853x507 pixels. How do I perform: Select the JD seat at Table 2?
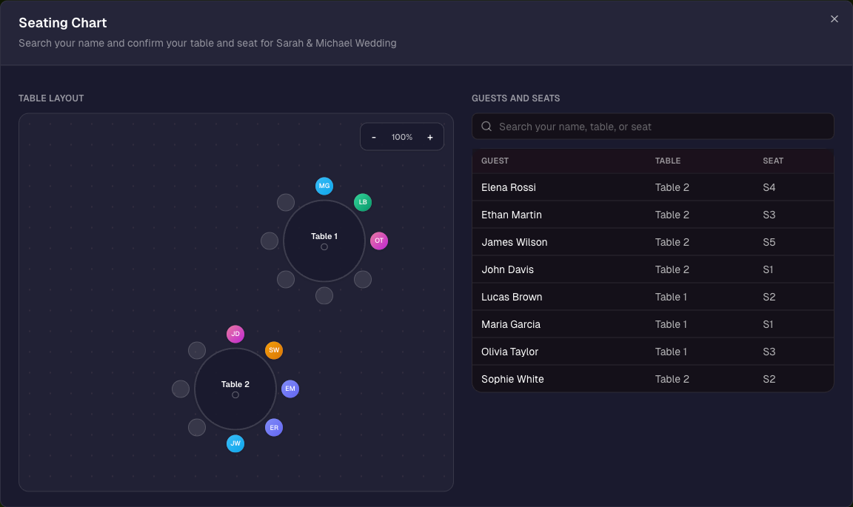tap(235, 334)
